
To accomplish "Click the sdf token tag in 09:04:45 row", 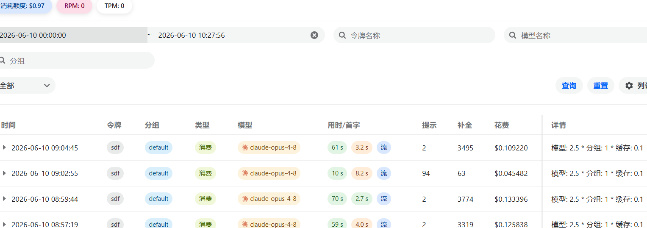I will point(115,147).
